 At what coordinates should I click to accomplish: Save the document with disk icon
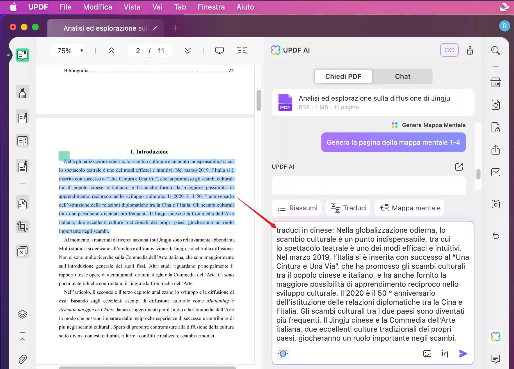[495, 204]
